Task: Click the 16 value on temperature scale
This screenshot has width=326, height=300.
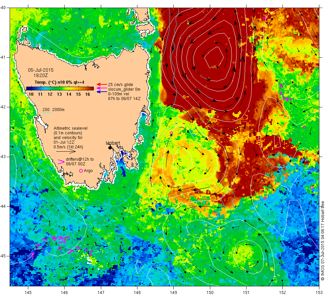Action: (88, 94)
